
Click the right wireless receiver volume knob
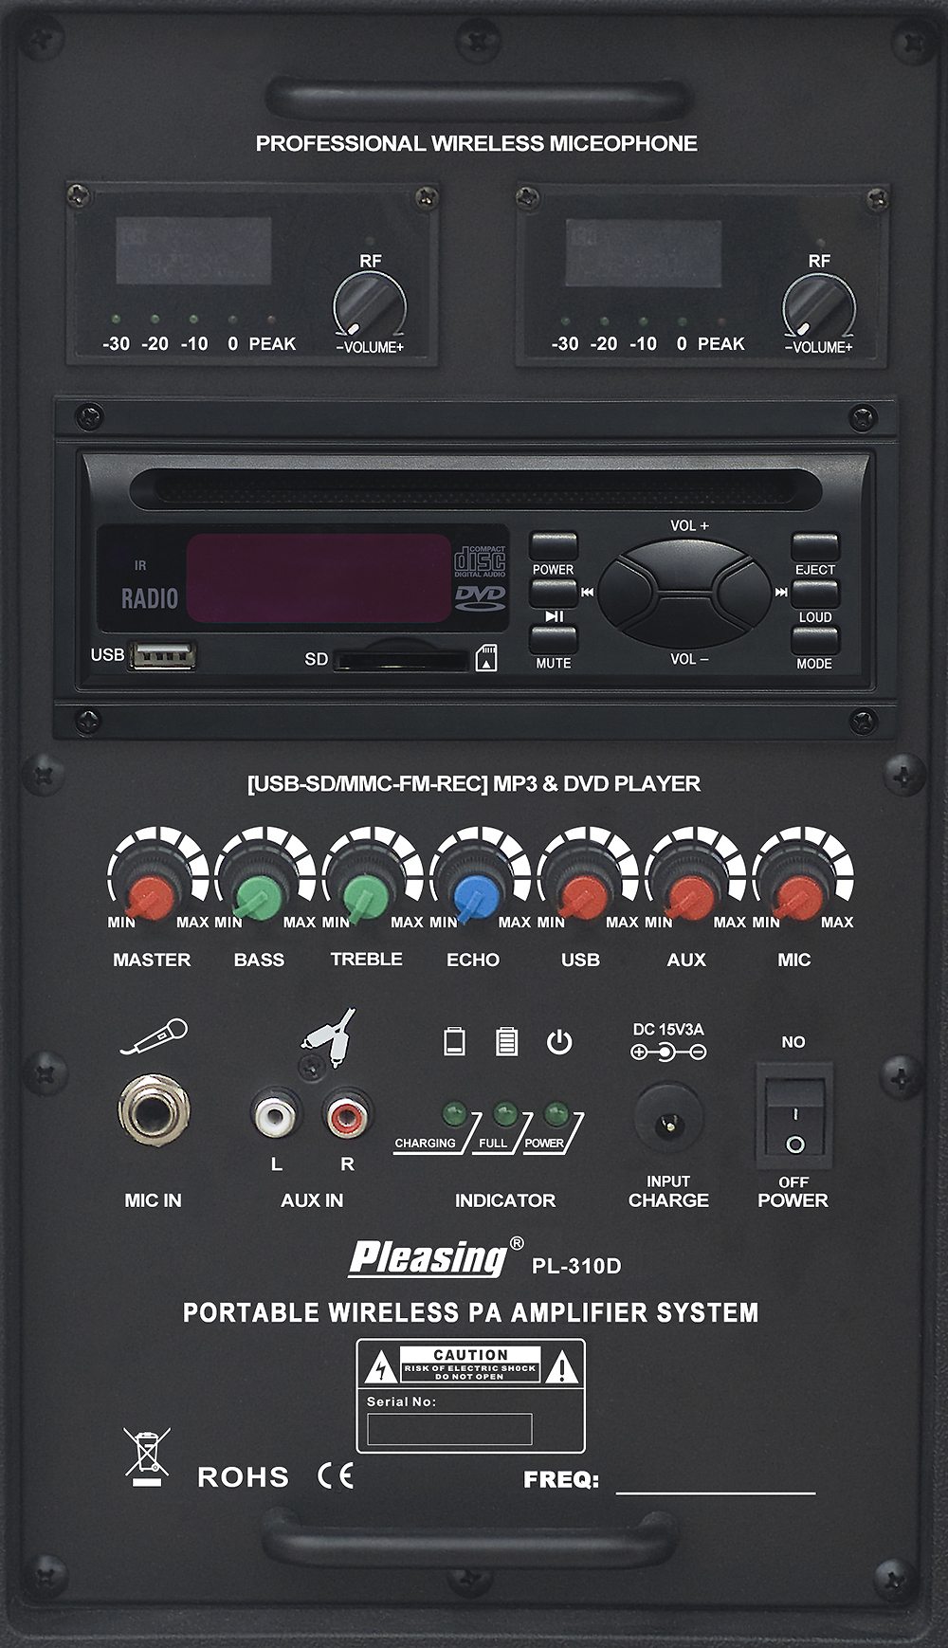pyautogui.click(x=819, y=306)
